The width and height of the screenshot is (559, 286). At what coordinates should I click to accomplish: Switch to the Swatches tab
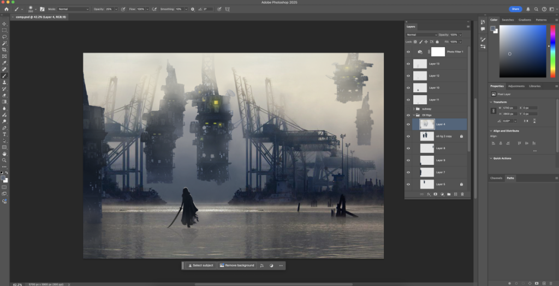(x=508, y=20)
